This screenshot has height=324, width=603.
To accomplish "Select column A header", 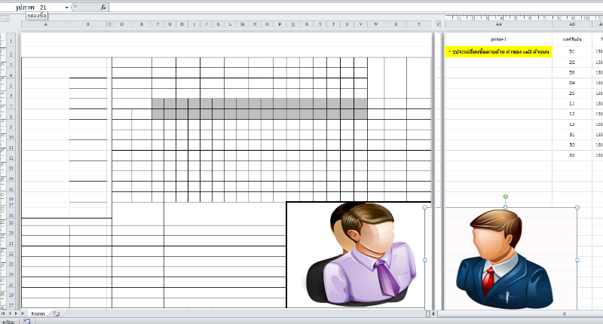I will [x=45, y=24].
